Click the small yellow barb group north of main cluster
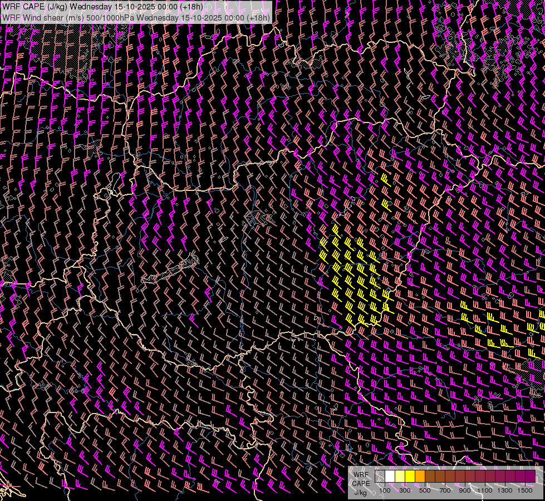The width and height of the screenshot is (545, 501). click(385, 189)
